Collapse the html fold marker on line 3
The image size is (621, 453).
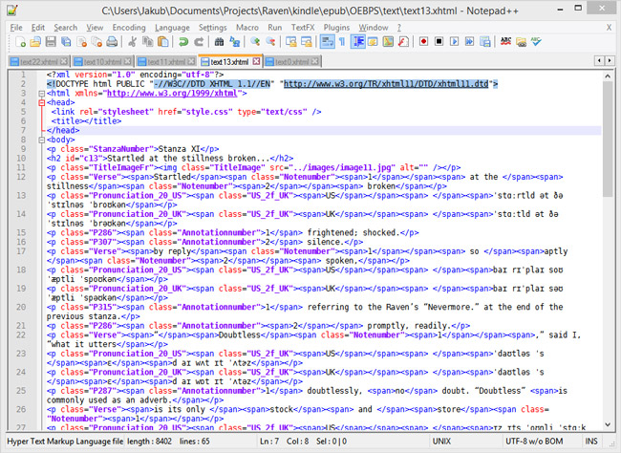coord(42,94)
